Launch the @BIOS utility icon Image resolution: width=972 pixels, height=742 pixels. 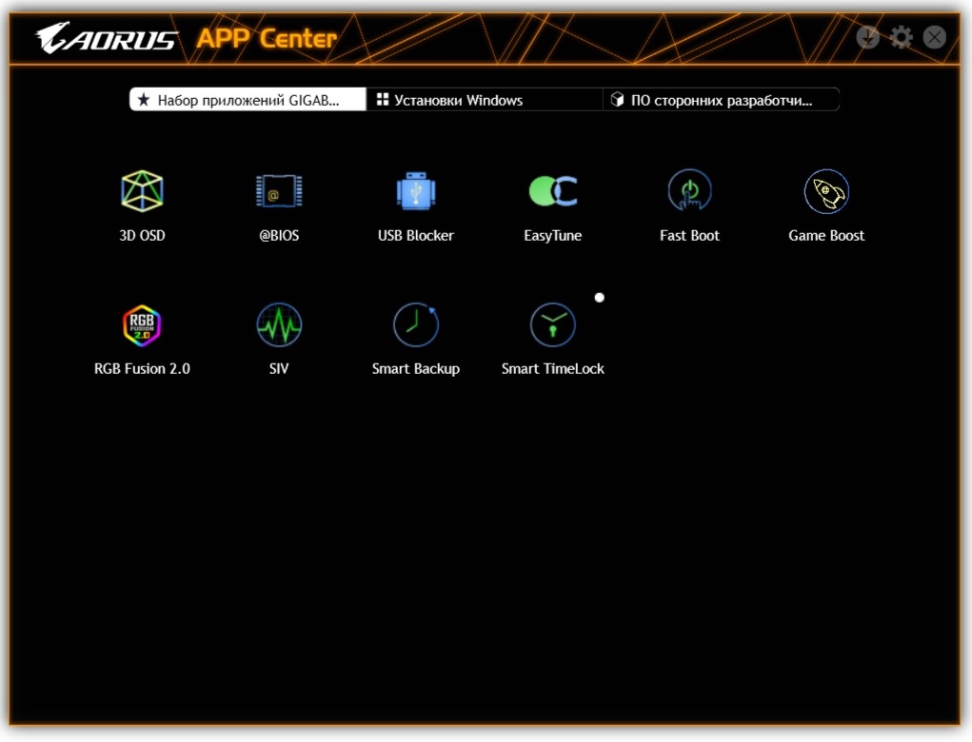pos(279,191)
